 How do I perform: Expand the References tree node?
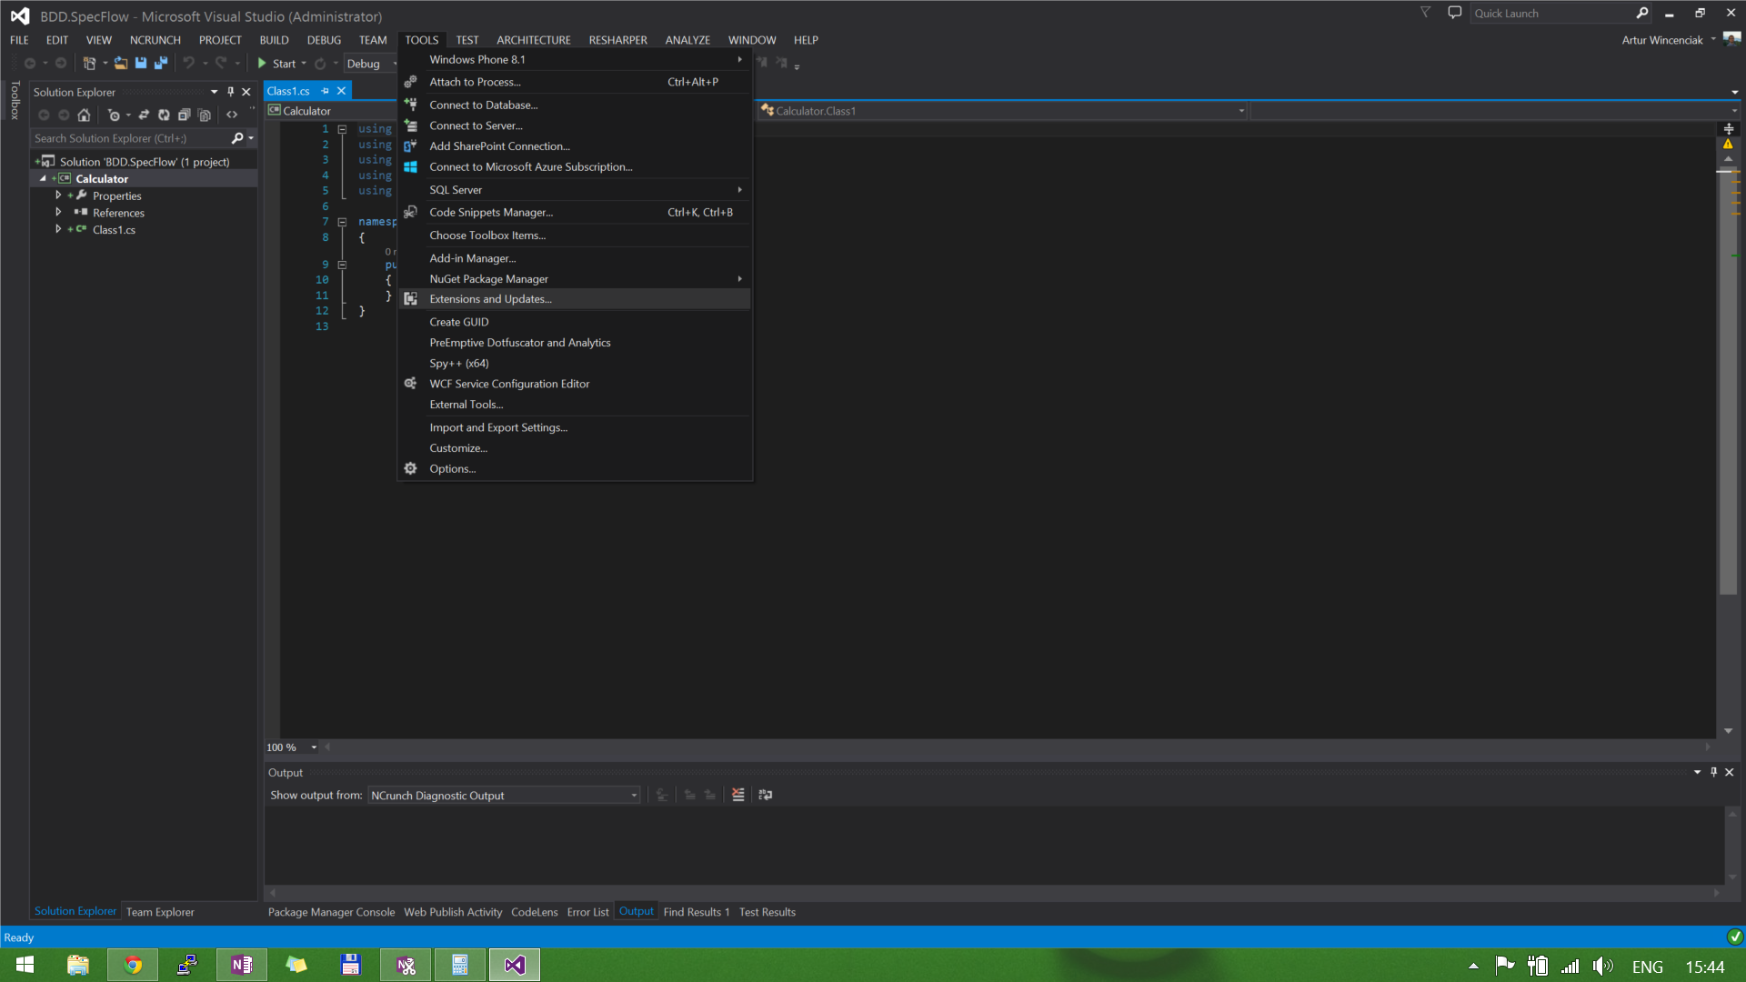coord(59,213)
